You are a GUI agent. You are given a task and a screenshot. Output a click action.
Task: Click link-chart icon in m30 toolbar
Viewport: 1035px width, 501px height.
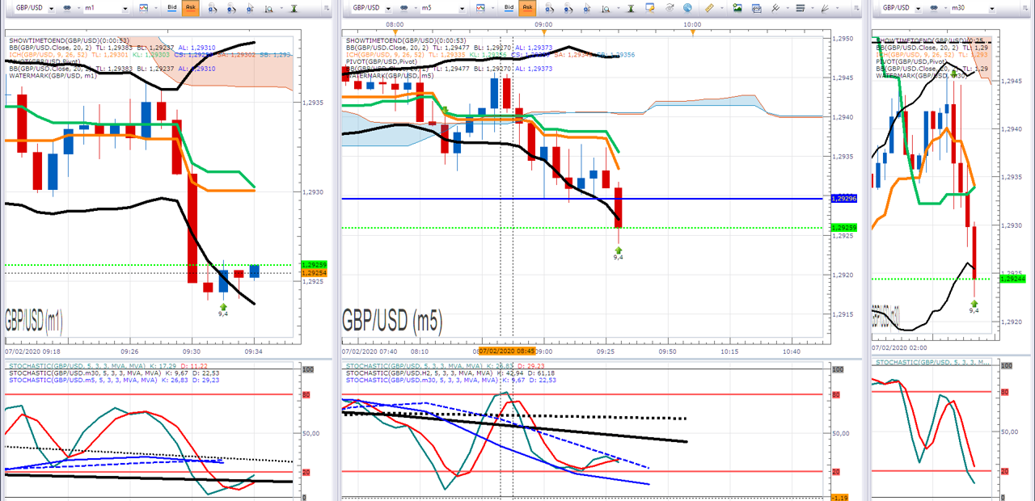(934, 7)
